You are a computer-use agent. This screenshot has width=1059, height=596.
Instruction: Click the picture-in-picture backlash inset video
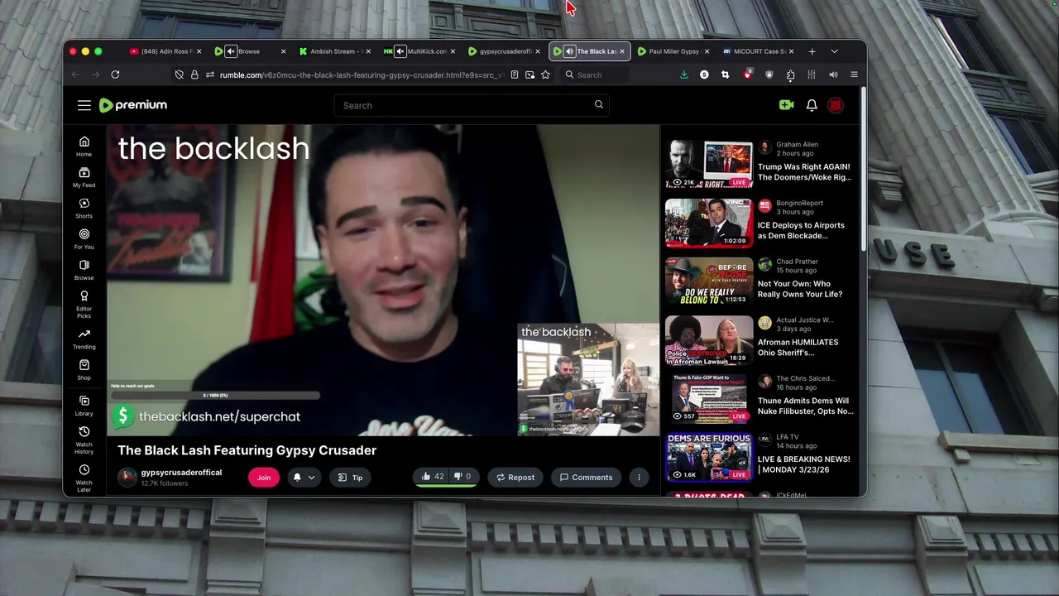pos(588,379)
